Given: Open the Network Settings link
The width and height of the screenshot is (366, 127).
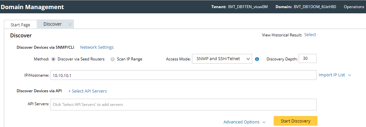Looking at the screenshot, I should pos(97,47).
